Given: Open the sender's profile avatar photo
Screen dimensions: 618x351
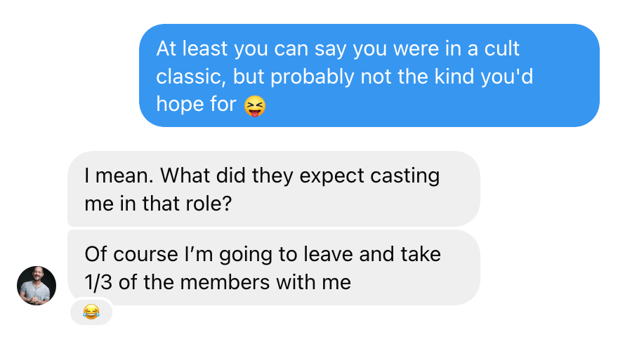Looking at the screenshot, I should (37, 286).
